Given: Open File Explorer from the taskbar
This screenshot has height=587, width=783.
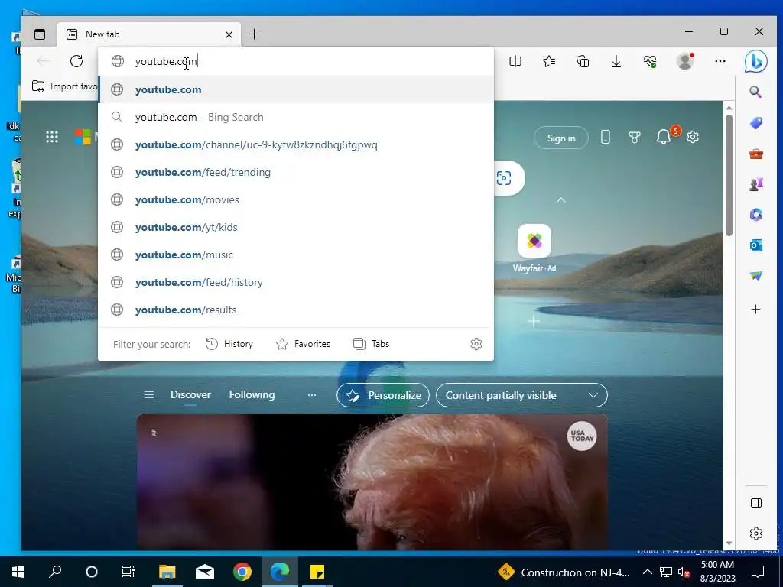Looking at the screenshot, I should tap(167, 572).
